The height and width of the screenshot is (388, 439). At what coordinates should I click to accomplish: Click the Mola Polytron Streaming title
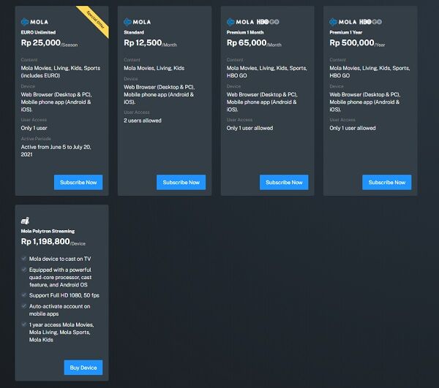(48, 231)
